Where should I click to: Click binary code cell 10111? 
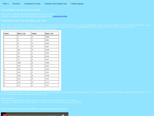pyautogui.click(x=52, y=60)
